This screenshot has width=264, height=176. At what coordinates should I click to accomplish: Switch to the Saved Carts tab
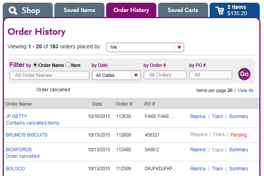pos(183,10)
